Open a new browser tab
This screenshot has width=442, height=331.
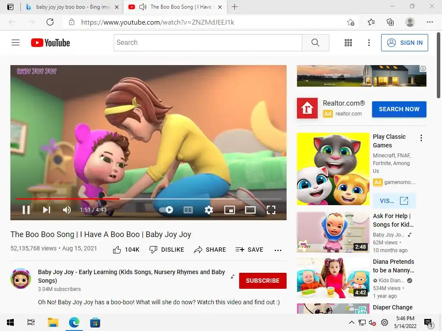pos(234,7)
